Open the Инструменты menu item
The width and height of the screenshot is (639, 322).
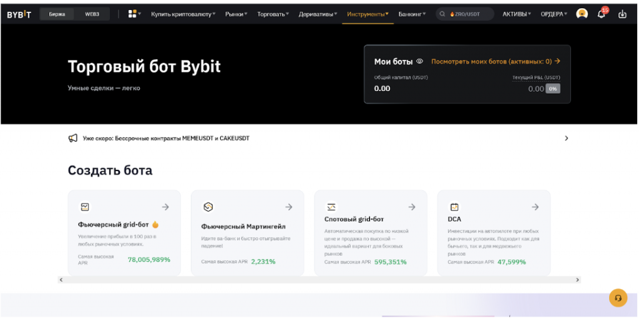[x=368, y=14]
